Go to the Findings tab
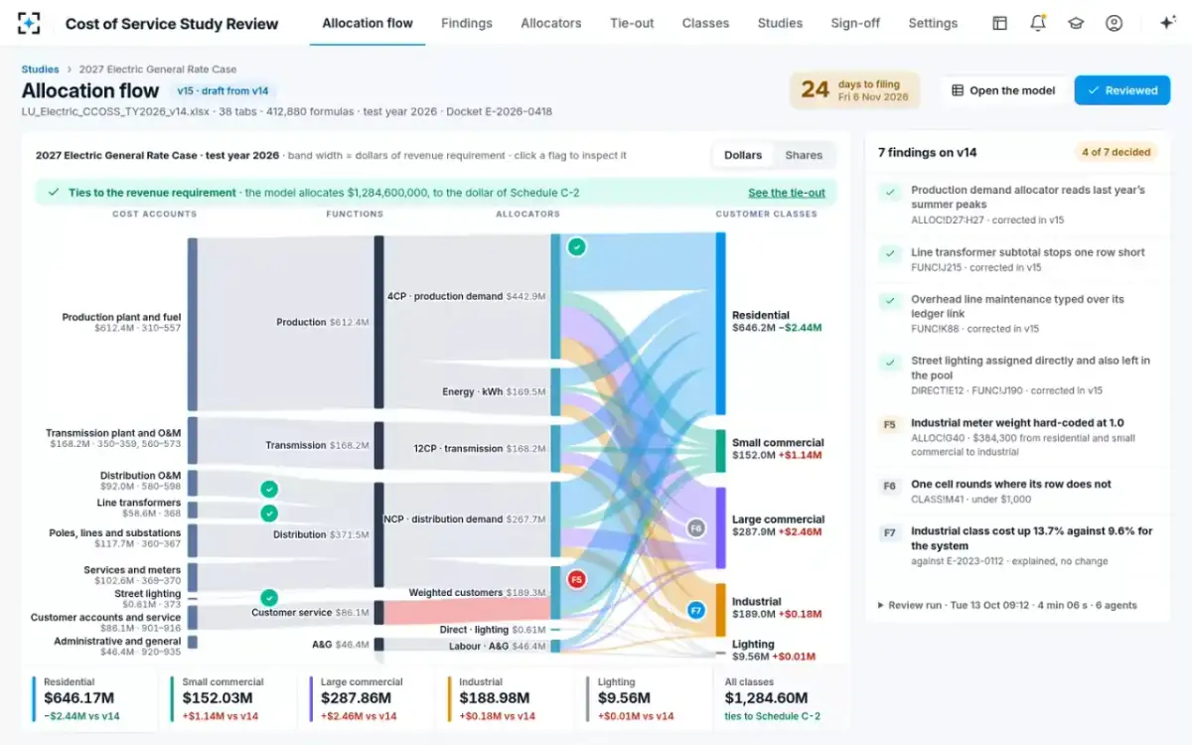 click(467, 23)
